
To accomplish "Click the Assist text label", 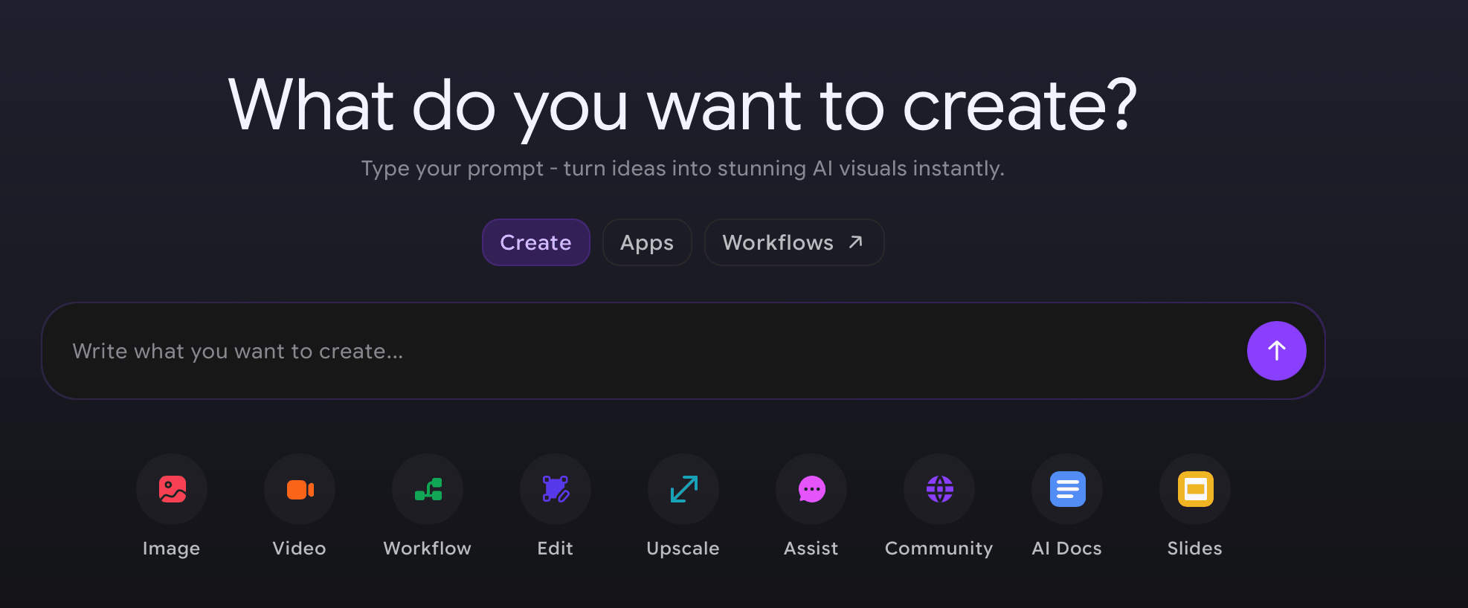I will (x=811, y=549).
